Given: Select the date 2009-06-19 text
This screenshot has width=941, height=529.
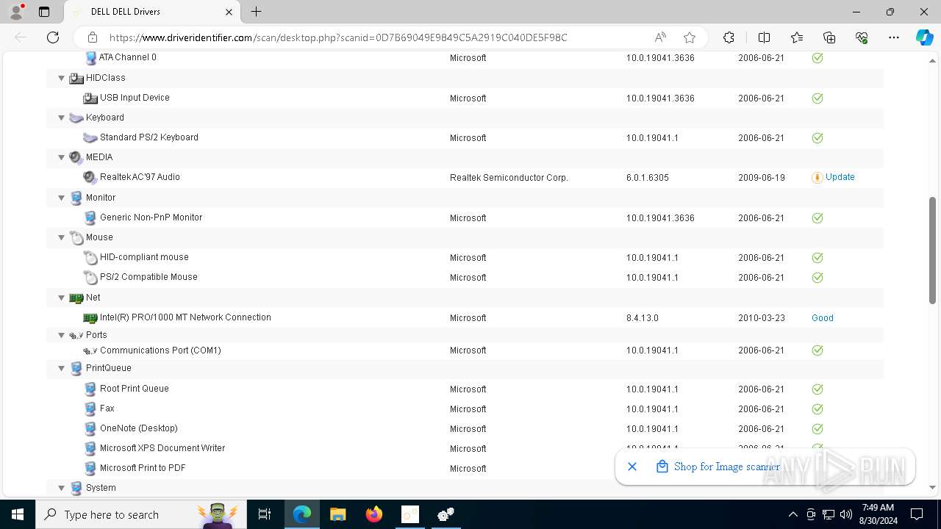Looking at the screenshot, I should (762, 178).
